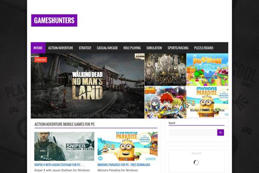Open the Bungo Story anime game tile
259x173 pixels.
[165, 102]
